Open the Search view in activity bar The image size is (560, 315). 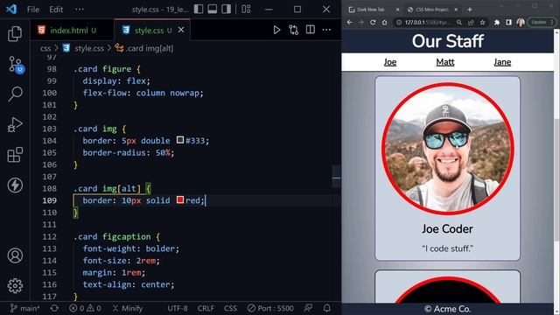[16, 94]
